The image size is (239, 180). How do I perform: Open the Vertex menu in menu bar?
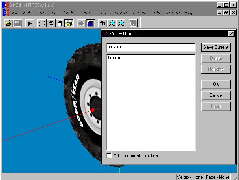86,13
